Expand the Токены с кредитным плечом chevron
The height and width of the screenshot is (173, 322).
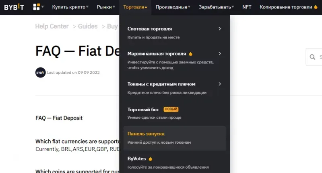pyautogui.click(x=220, y=84)
